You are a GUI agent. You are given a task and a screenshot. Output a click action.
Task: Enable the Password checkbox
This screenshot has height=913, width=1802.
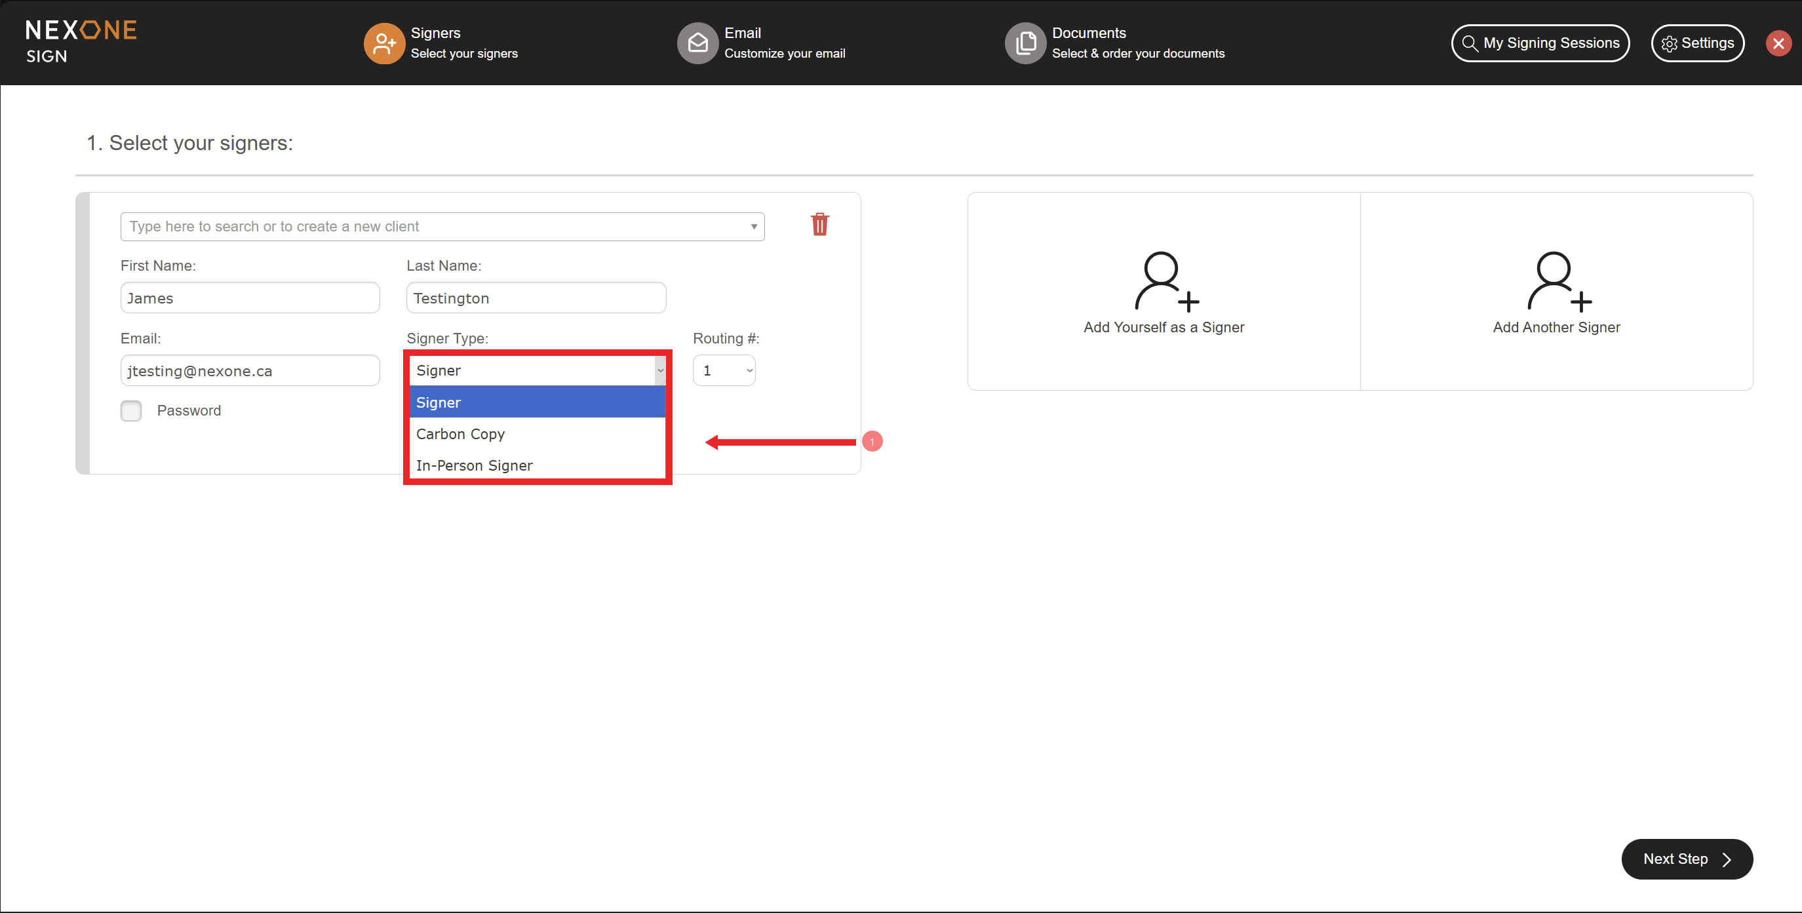pyautogui.click(x=131, y=411)
